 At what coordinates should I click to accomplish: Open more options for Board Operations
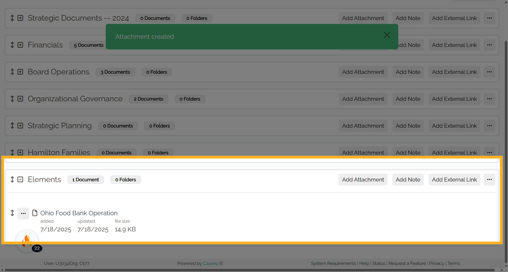pyautogui.click(x=489, y=72)
